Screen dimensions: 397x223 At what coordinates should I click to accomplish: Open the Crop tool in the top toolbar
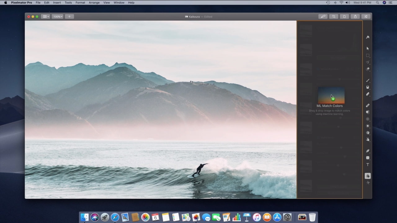pyautogui.click(x=334, y=16)
